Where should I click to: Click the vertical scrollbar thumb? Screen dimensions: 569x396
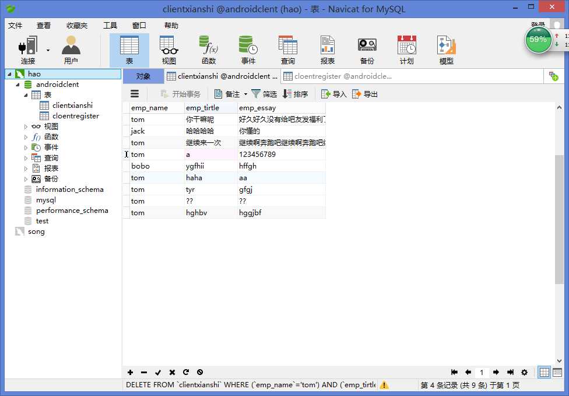click(x=559, y=219)
